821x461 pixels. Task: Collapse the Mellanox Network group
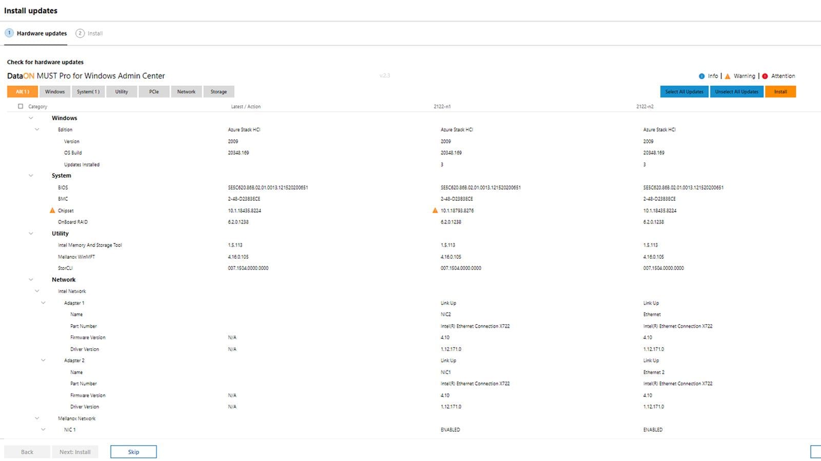[x=37, y=418]
